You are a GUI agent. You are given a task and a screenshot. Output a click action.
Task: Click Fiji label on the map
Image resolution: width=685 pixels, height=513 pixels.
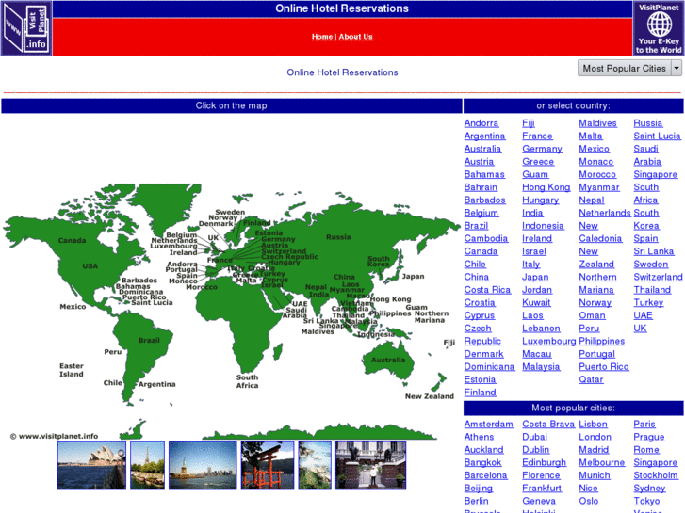click(449, 343)
